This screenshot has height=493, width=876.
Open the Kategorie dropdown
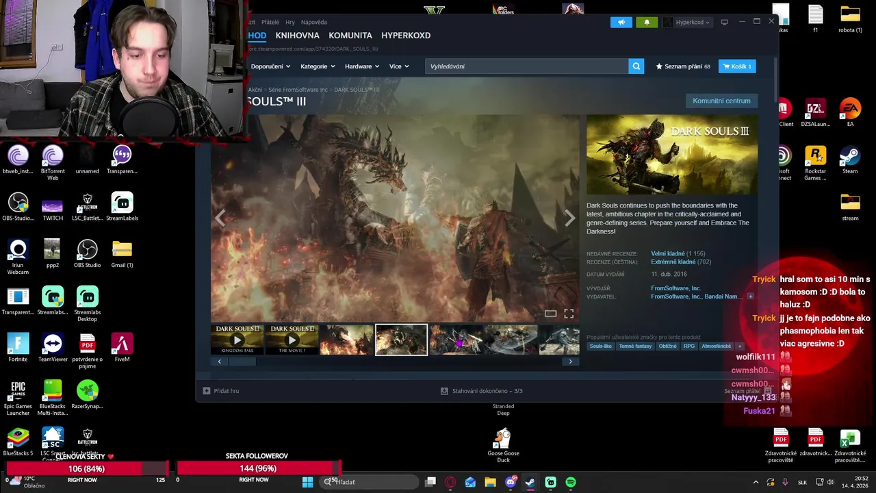click(318, 66)
